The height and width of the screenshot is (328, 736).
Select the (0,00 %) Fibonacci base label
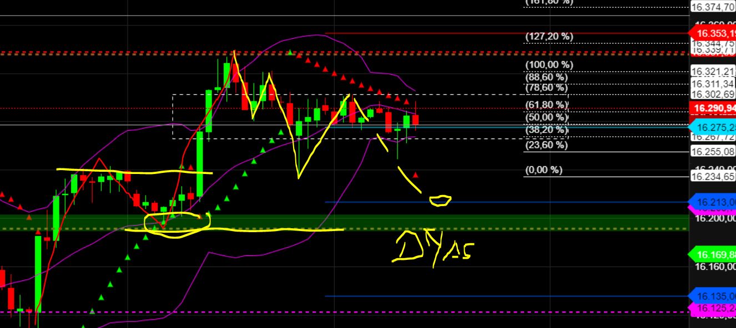point(543,171)
